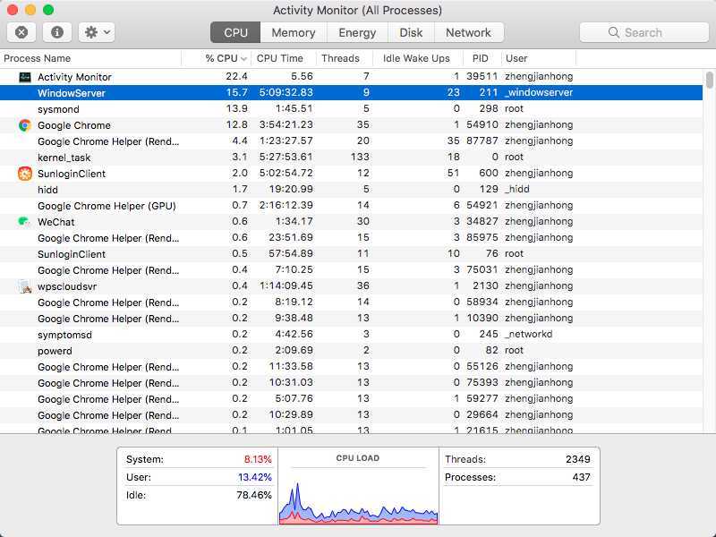This screenshot has height=537, width=716.
Task: Click CPU time 5:27:53.61 of kernel_task
Action: pos(286,158)
